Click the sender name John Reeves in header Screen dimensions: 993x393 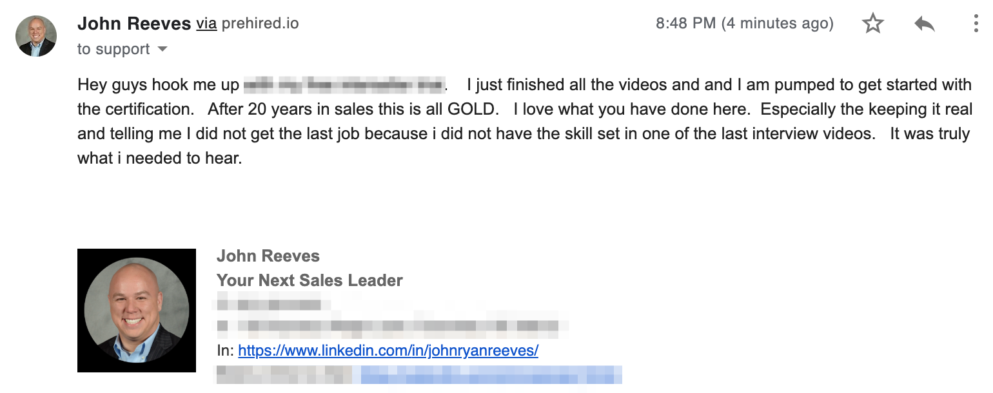(x=134, y=24)
